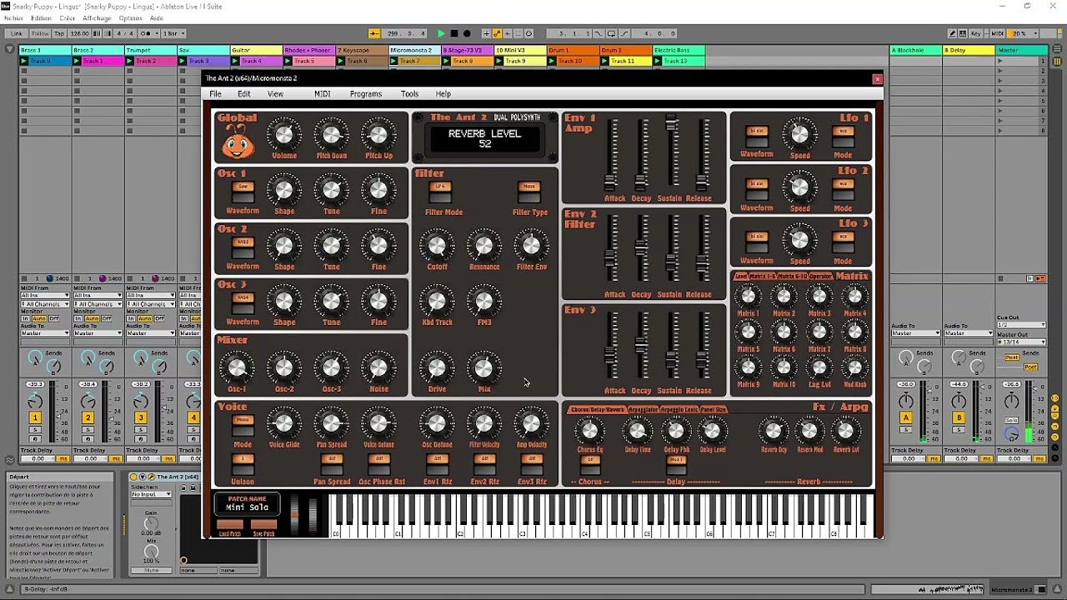Open the Tools menu of The Ant 2
Image resolution: width=1067 pixels, height=600 pixels.
coord(409,94)
